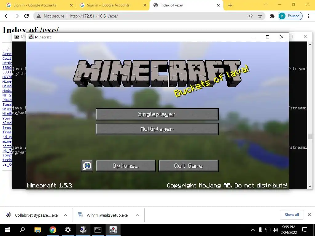Open Windows Start menu
This screenshot has height=236, width=315.
point(7,230)
